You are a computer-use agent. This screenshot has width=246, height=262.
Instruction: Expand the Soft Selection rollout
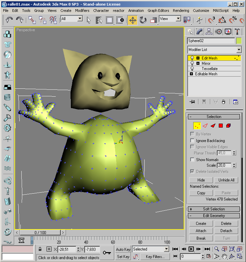tap(191, 209)
